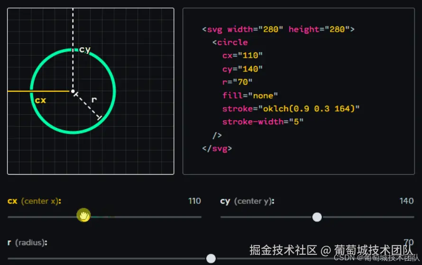Click the opening svg tag line
The image size is (422, 265).
coord(278,29)
